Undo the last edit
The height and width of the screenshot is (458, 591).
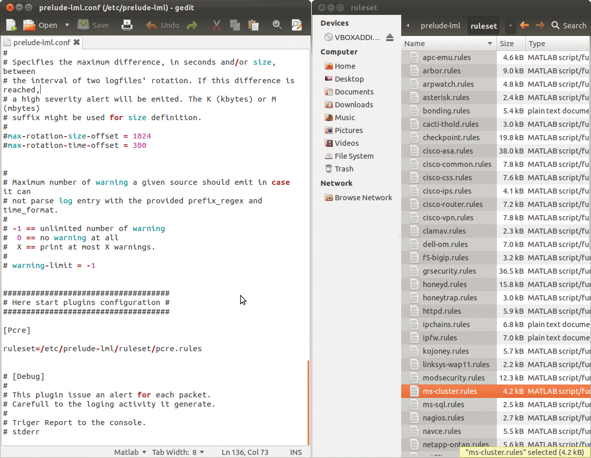point(163,25)
